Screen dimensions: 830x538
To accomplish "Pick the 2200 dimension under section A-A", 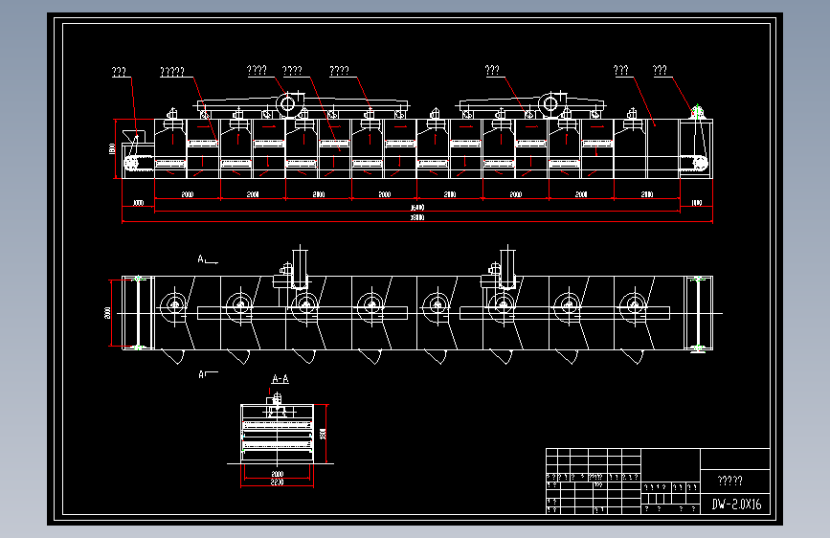I will [x=277, y=482].
